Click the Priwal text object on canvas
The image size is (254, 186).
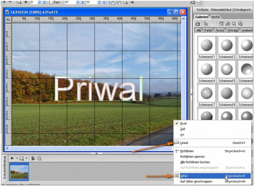[99, 89]
